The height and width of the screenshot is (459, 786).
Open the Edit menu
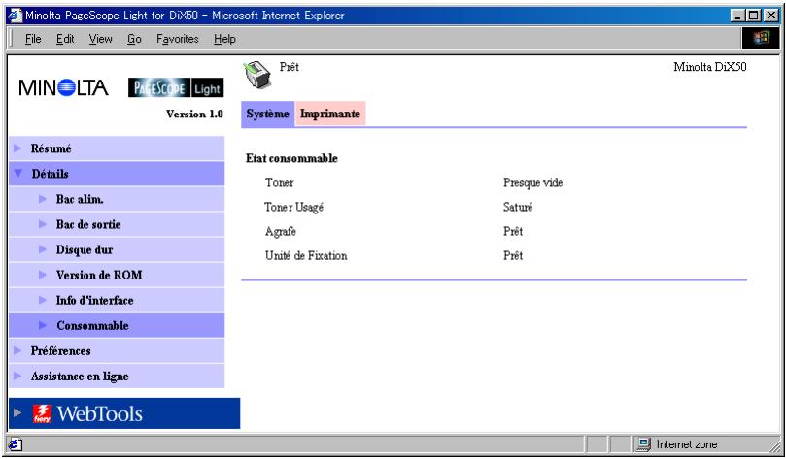click(x=65, y=39)
